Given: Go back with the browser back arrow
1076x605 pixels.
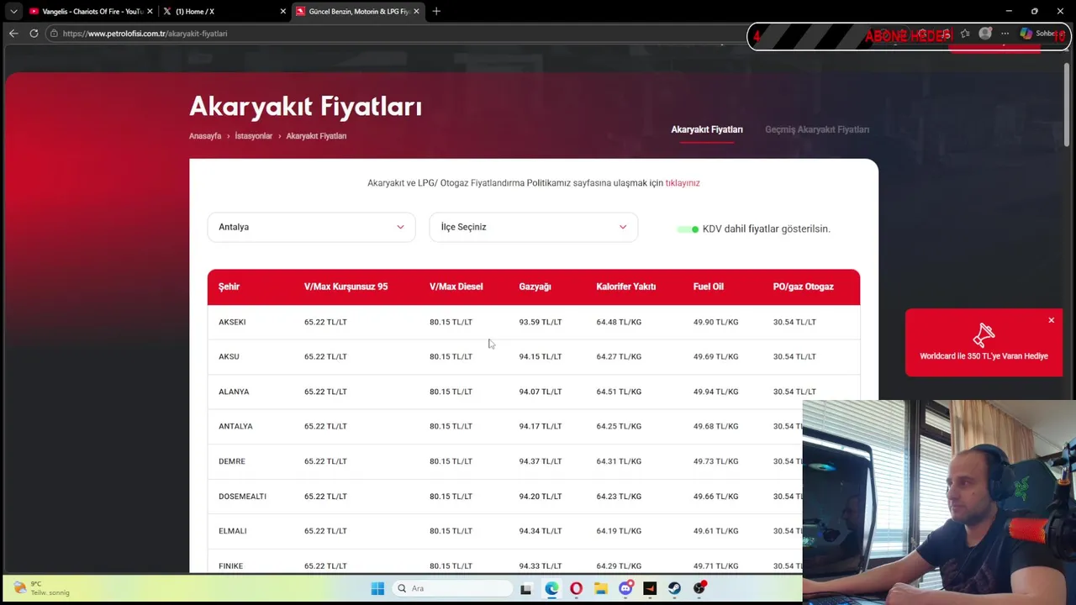Looking at the screenshot, I should (x=13, y=34).
